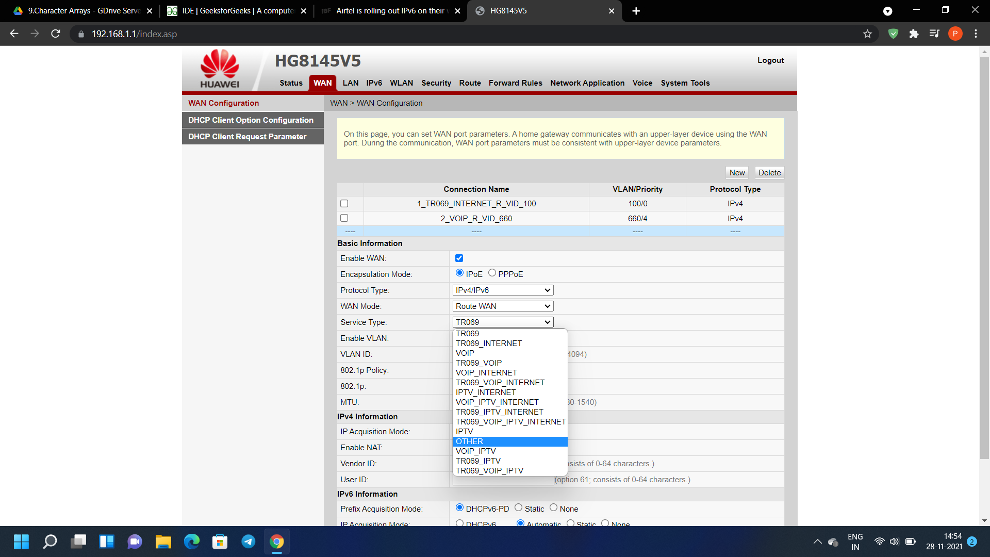Click the Delete connection button

769,173
